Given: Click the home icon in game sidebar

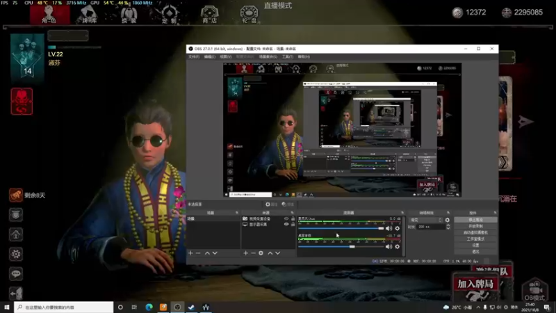Looking at the screenshot, I should point(15,234).
